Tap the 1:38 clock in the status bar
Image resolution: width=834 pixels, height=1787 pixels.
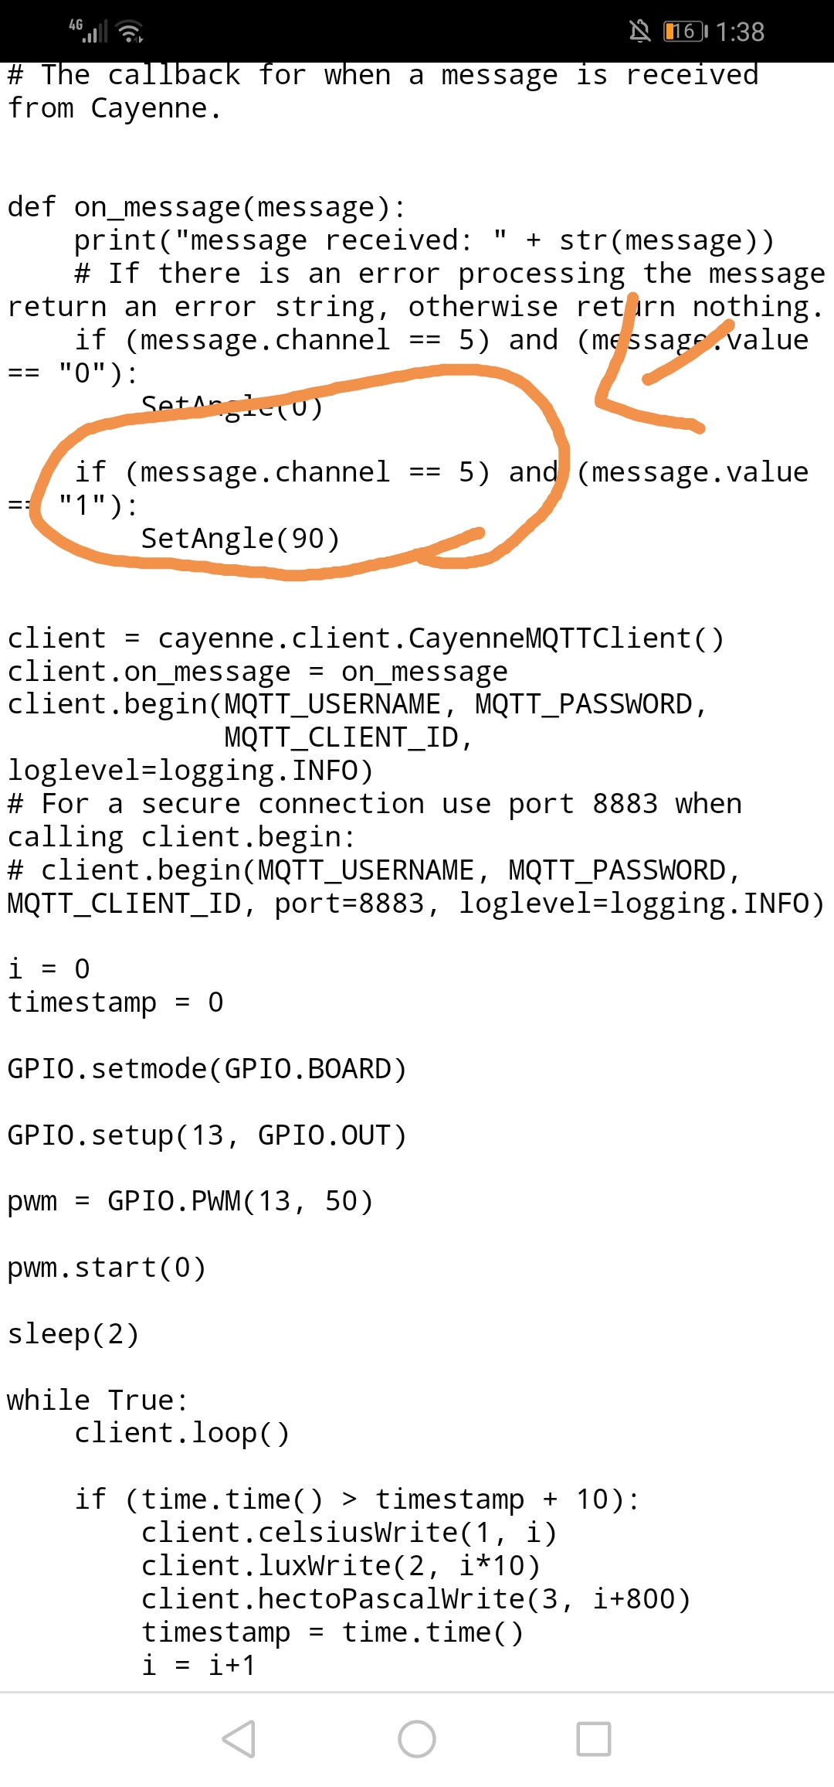pos(740,32)
